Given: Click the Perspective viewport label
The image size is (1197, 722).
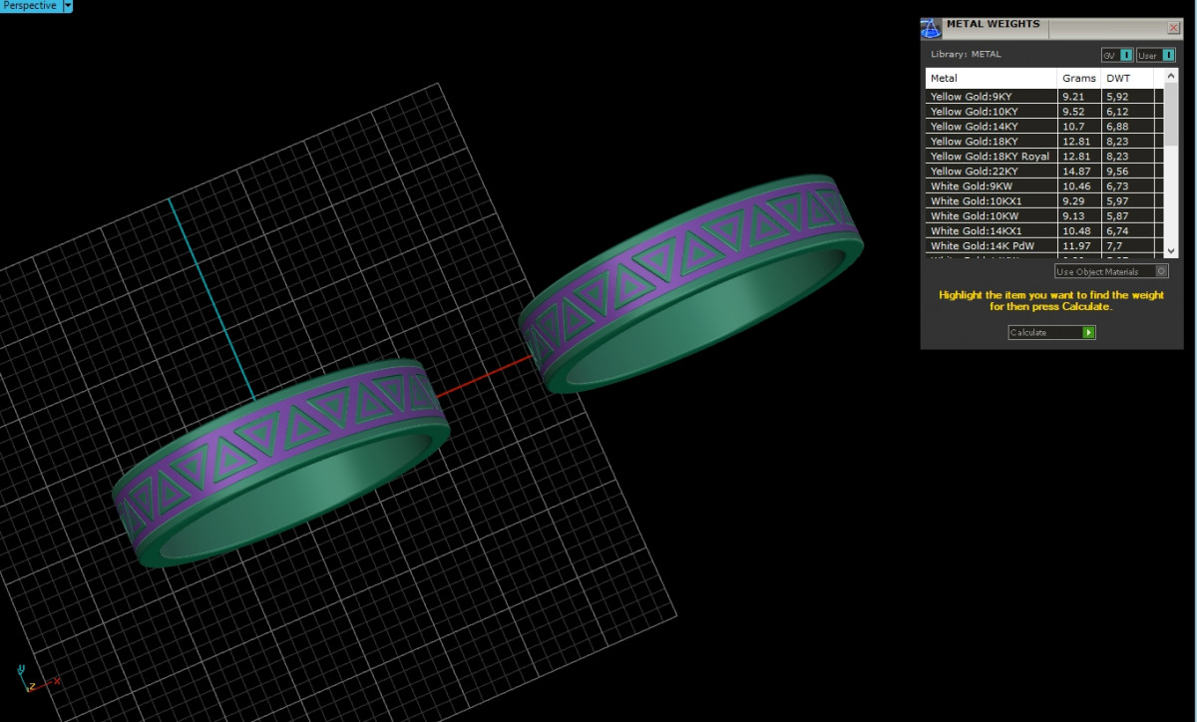Looking at the screenshot, I should tap(30, 5).
